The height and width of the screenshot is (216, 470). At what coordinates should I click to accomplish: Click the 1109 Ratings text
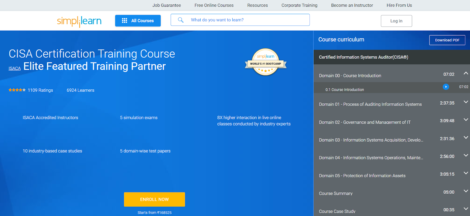coord(41,90)
